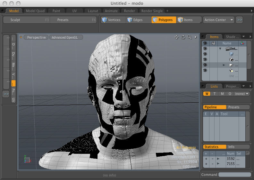Click the colored axis header icon in the Items list

point(242,43)
